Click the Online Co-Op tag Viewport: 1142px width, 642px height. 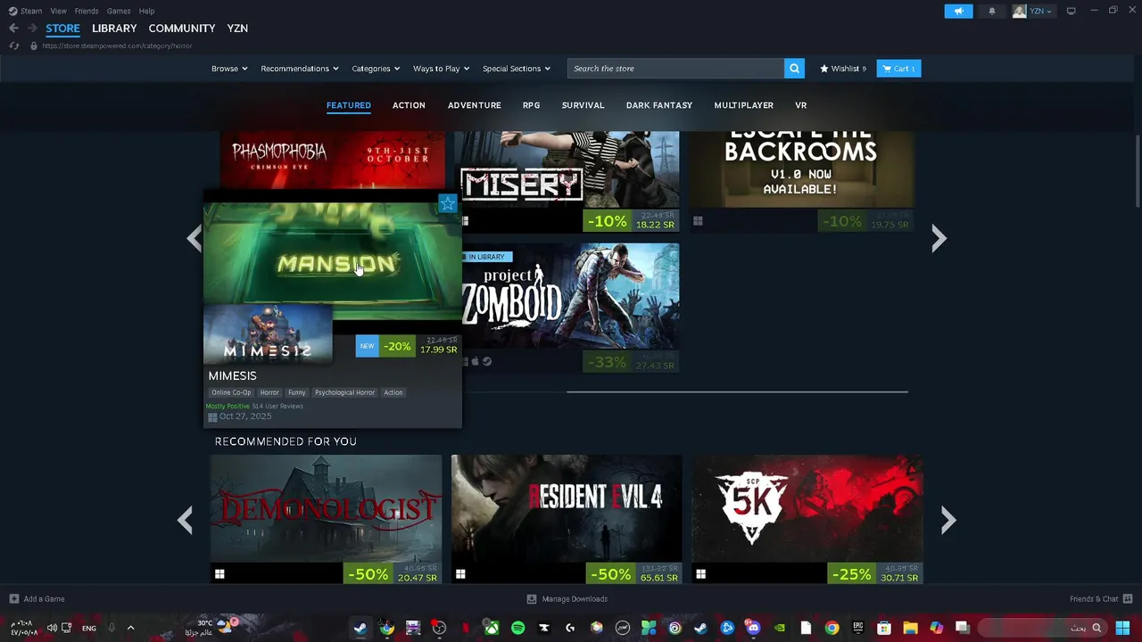(x=231, y=392)
